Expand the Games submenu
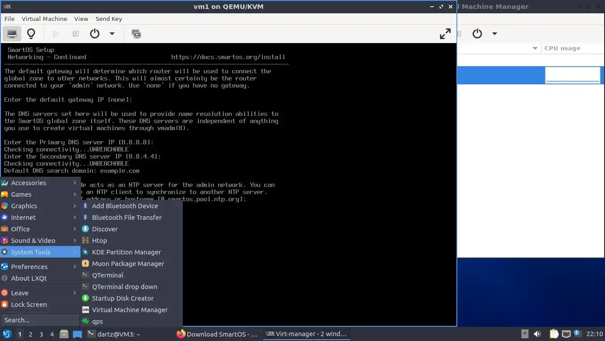 [40, 194]
